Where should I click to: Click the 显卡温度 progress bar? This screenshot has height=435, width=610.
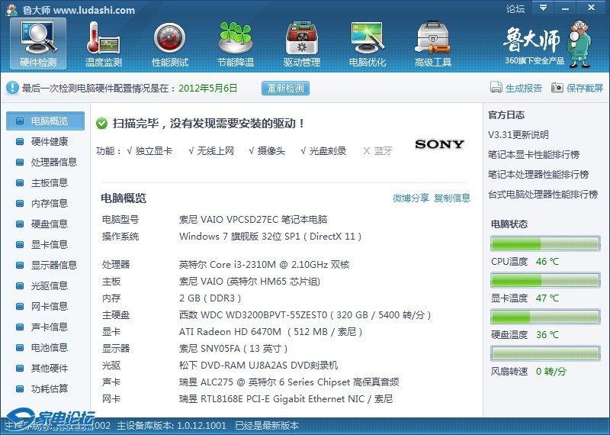point(545,280)
